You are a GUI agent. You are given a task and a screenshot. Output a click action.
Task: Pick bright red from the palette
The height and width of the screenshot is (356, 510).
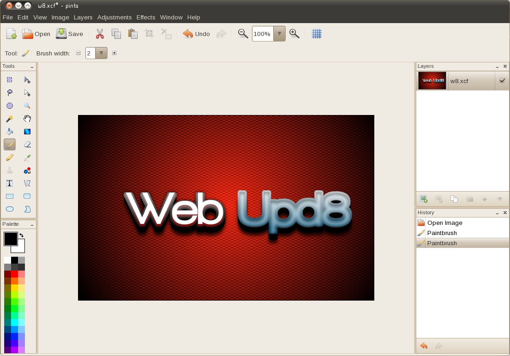pyautogui.click(x=15, y=274)
